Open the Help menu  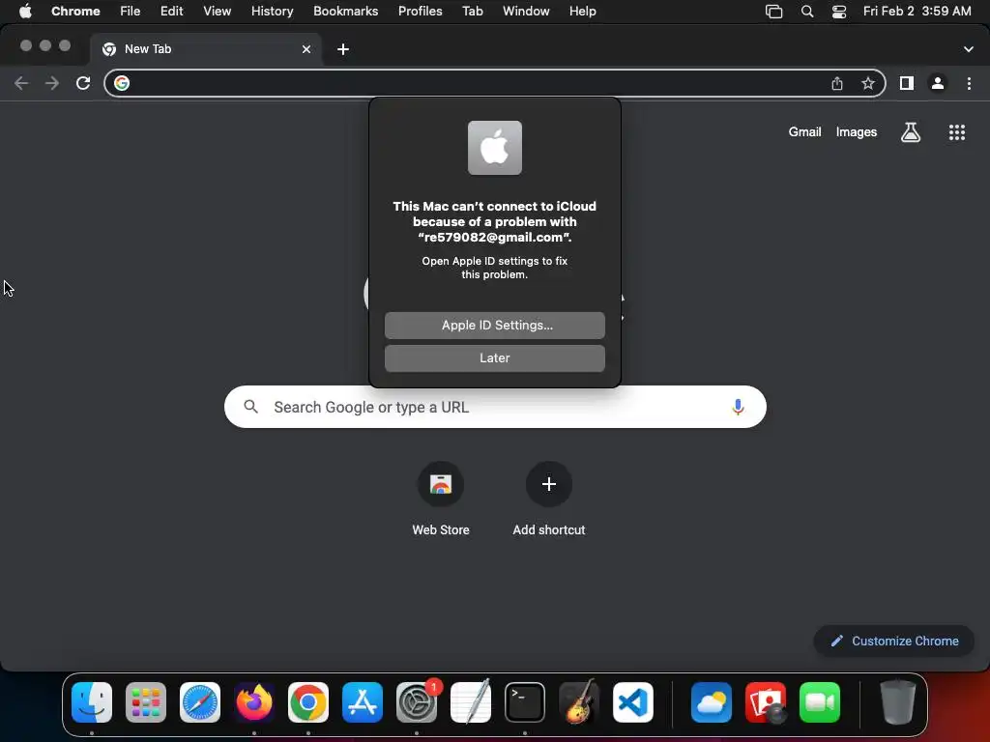coord(582,12)
